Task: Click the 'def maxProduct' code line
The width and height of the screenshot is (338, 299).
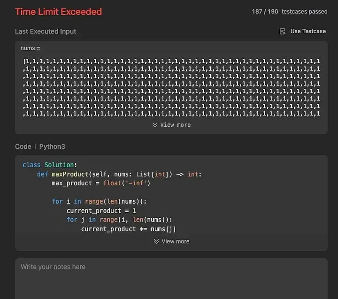Action: point(119,174)
